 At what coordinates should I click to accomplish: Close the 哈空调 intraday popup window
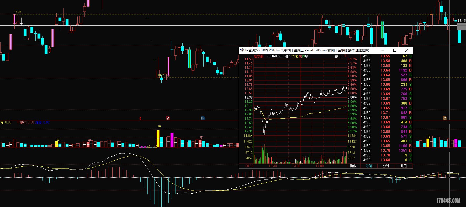click(407, 50)
